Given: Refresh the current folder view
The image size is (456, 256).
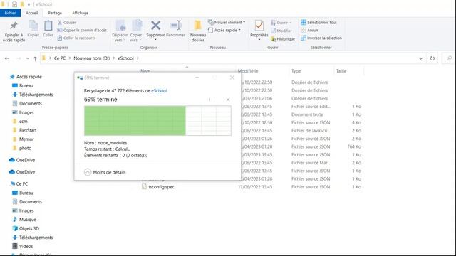Looking at the screenshot, I should coord(432,58).
